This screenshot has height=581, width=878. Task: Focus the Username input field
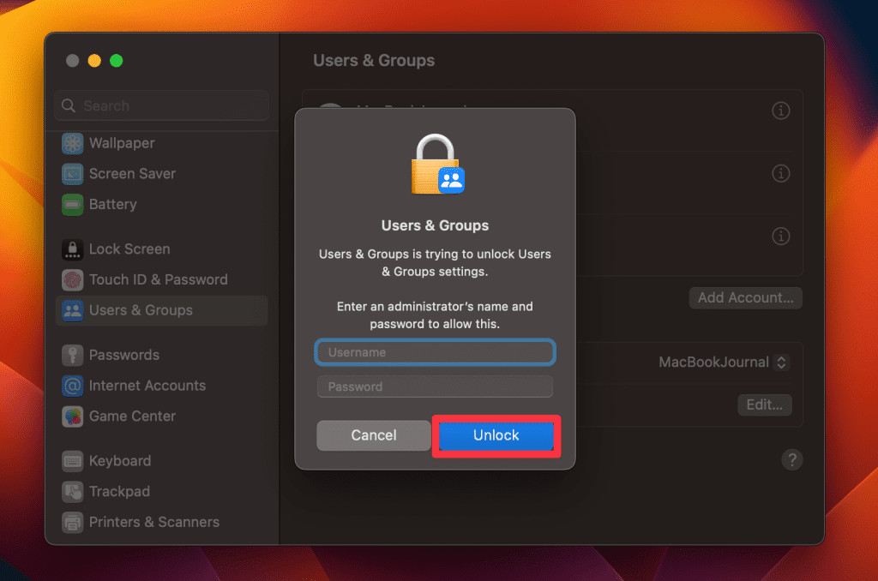pos(436,352)
